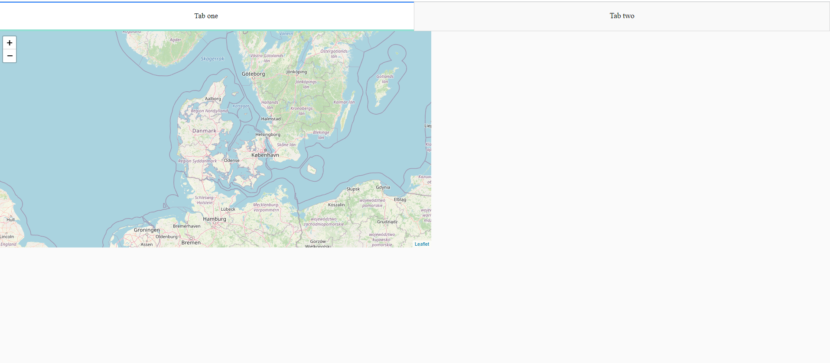This screenshot has height=363, width=830.
Task: Click the Kattegat sea label
Action: pos(241,106)
